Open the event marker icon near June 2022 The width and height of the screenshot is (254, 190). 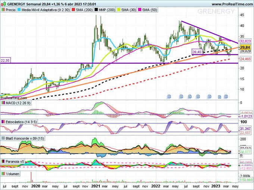point(181,96)
